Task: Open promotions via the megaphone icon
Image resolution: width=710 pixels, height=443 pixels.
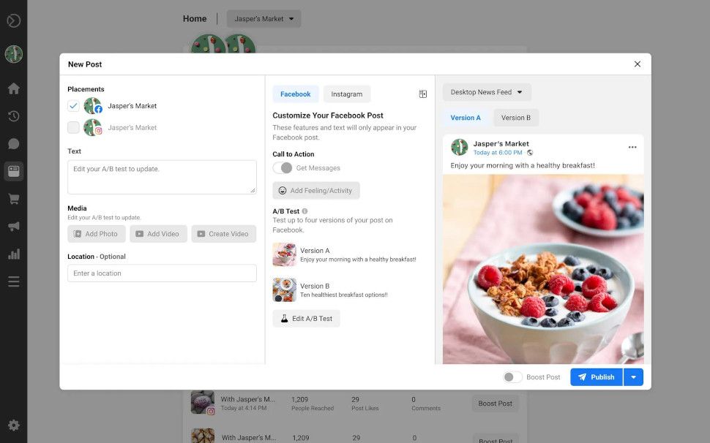Action: 13,226
